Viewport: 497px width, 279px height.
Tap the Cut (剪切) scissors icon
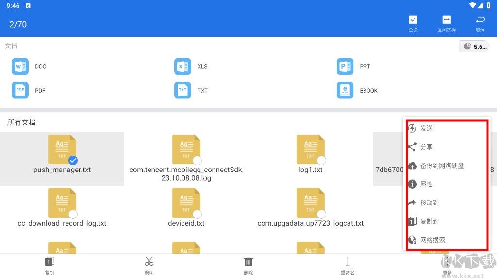pos(149,261)
